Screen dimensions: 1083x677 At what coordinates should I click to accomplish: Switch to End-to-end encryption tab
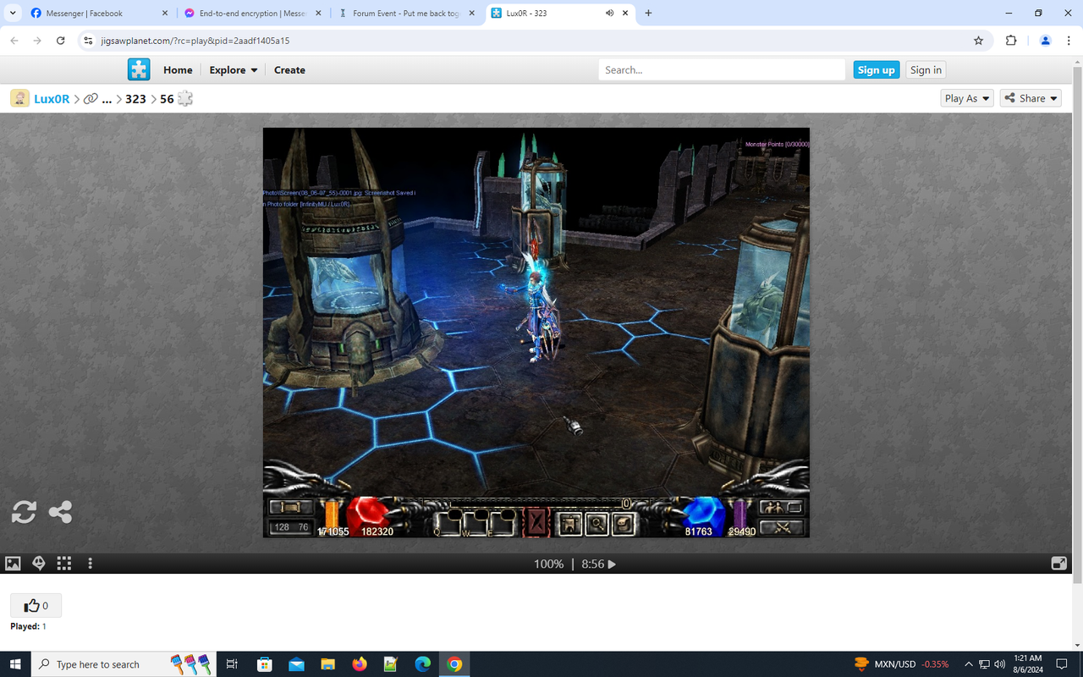[x=251, y=14]
